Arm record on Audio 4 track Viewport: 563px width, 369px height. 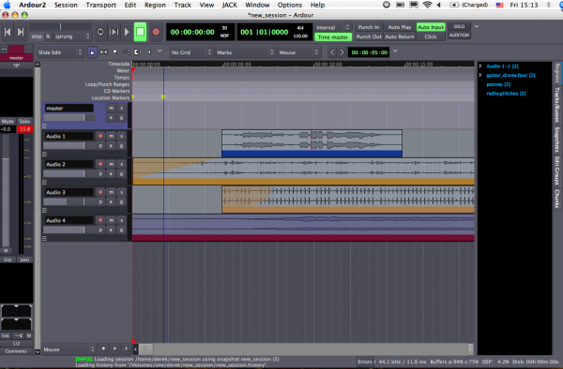point(100,220)
